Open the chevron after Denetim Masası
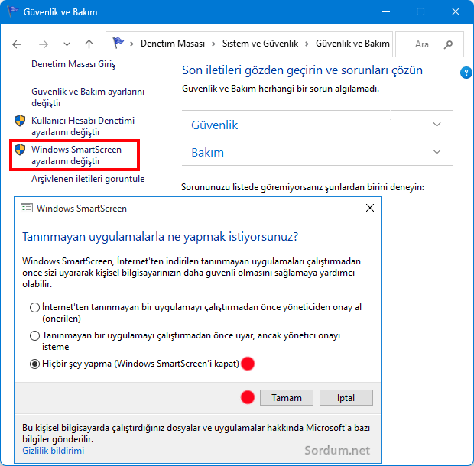 [x=213, y=44]
